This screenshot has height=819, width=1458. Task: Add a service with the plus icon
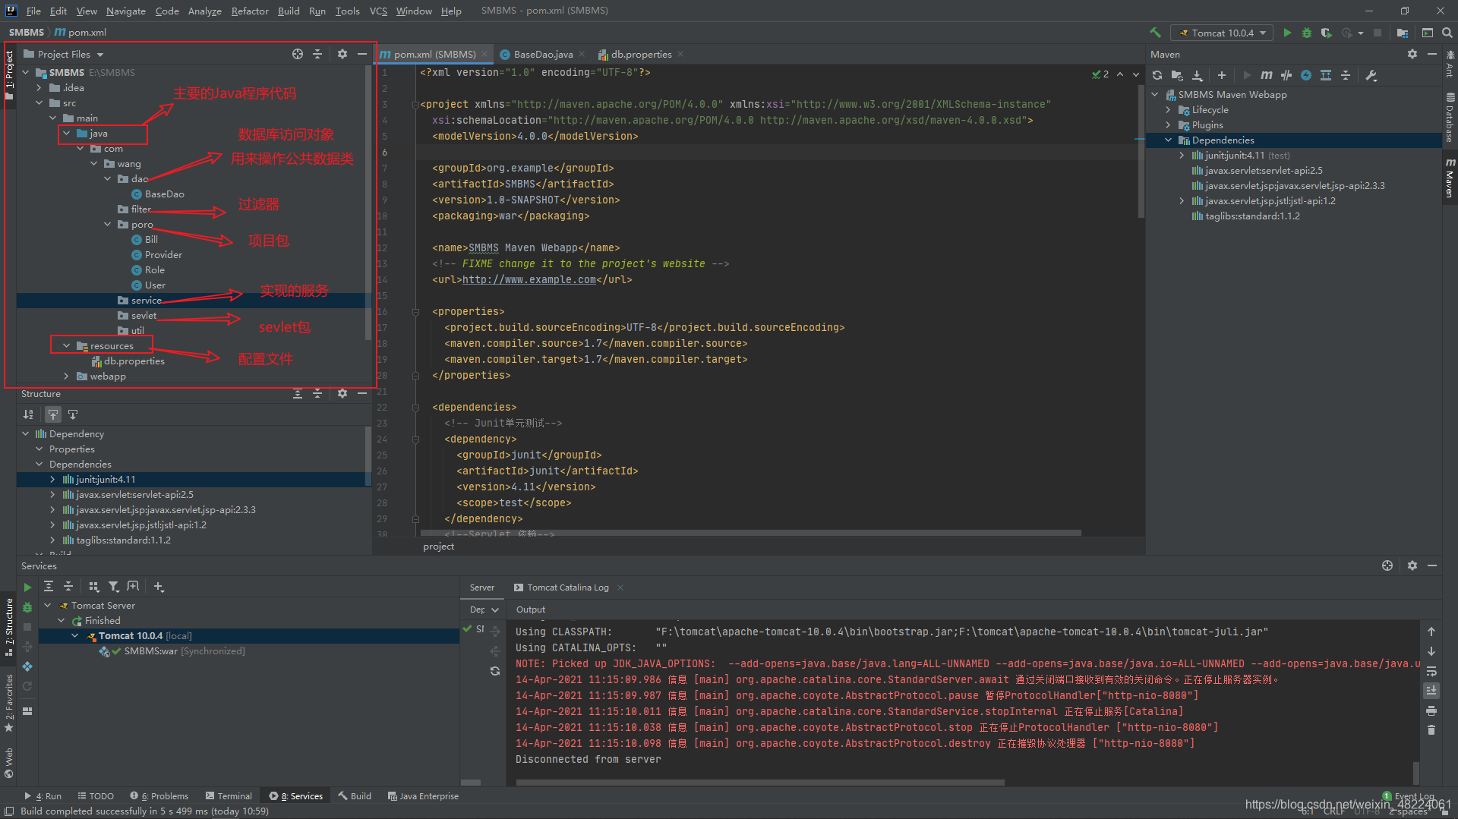158,586
